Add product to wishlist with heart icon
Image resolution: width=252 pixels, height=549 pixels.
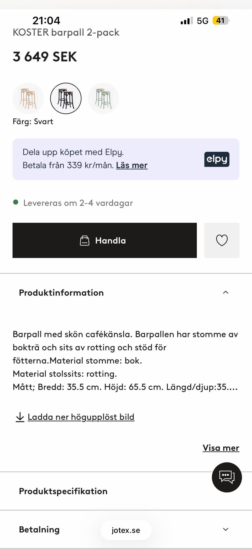(x=222, y=240)
